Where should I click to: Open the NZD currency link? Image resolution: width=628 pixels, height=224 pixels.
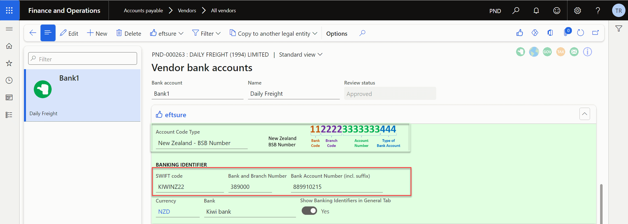[164, 212]
